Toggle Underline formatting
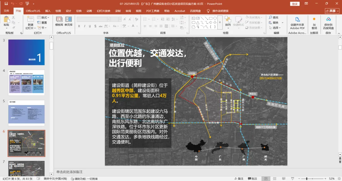This screenshot has height=181, width=342. 90,26
